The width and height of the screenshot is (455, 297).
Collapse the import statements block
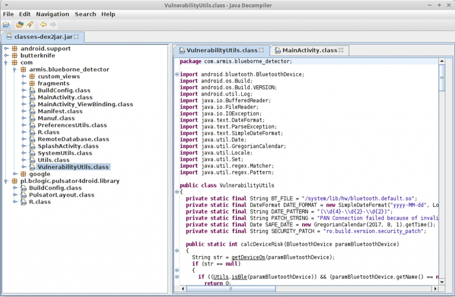pyautogui.click(x=177, y=74)
